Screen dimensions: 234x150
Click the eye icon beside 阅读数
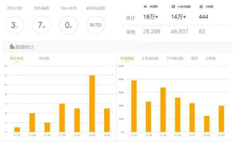145,7
